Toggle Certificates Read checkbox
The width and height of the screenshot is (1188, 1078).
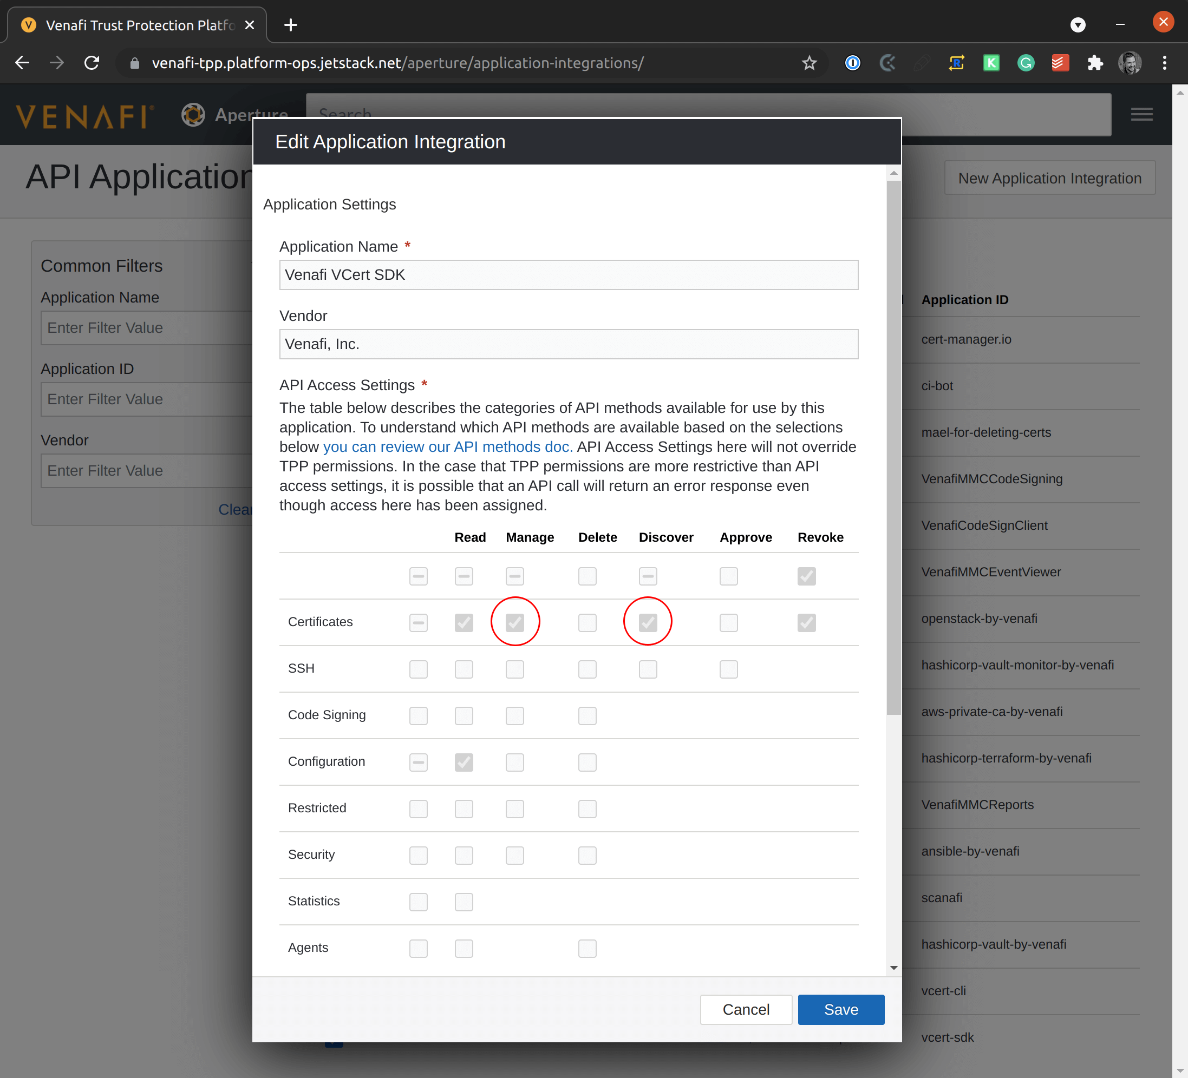click(464, 622)
